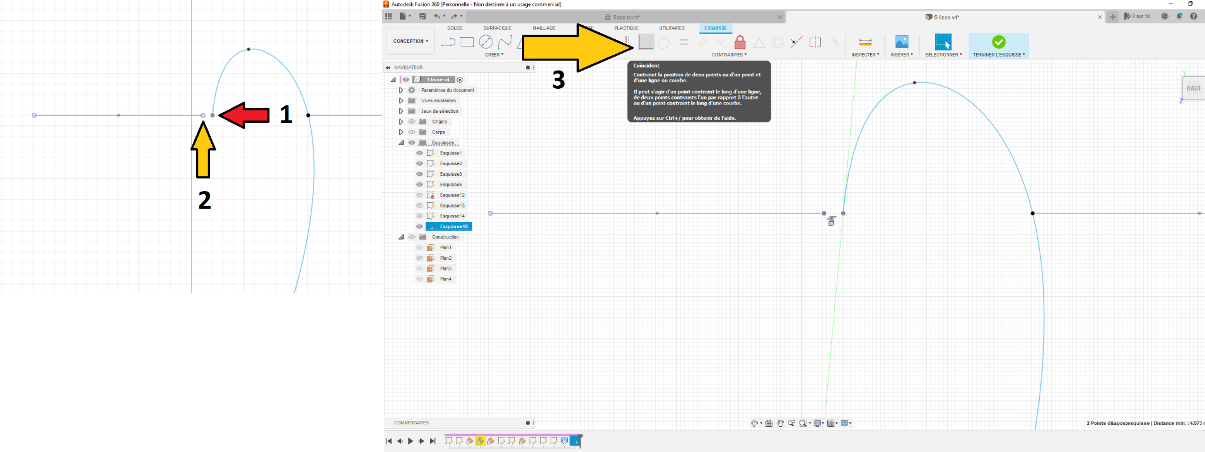Click the 2 sur 10 documents indicator
Screen dimensions: 1205x452
1137,16
